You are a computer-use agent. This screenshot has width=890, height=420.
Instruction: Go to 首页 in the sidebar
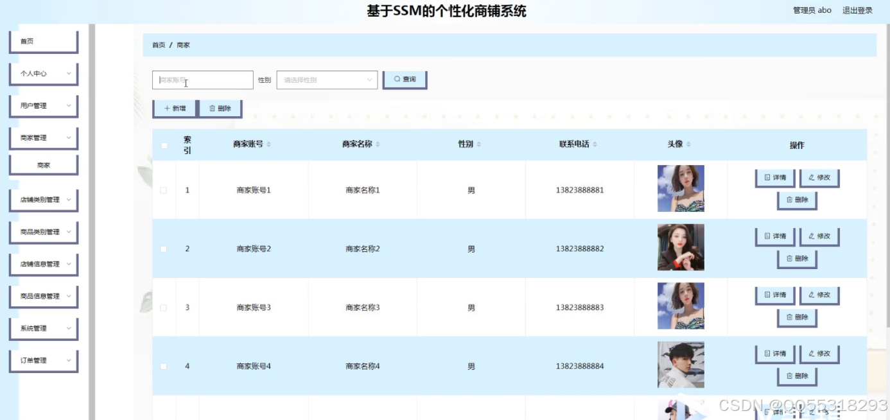coord(44,41)
